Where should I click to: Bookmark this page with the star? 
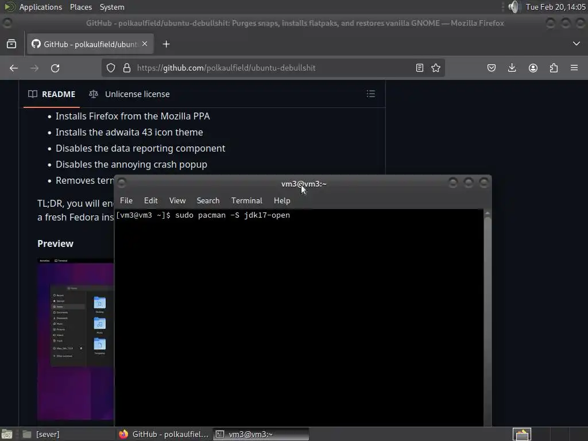pos(436,68)
